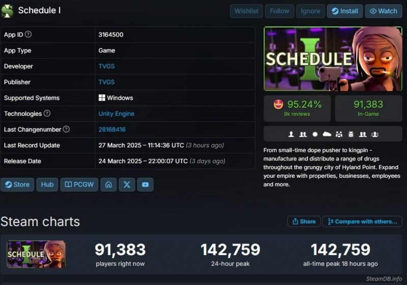Open the Unity Engine technology link
This screenshot has height=285, width=407.
(117, 113)
